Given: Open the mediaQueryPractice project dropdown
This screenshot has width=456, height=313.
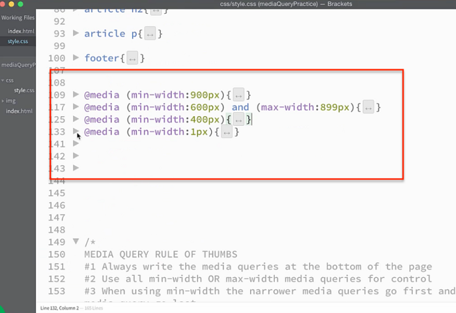Looking at the screenshot, I should (x=18, y=65).
